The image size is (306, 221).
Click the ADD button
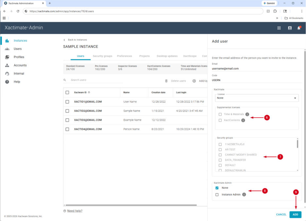pos(295,214)
